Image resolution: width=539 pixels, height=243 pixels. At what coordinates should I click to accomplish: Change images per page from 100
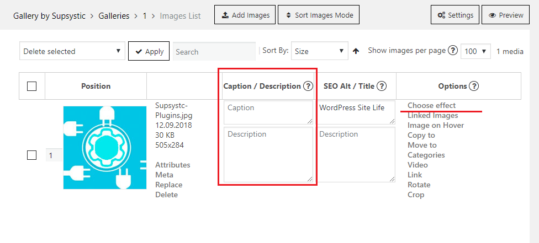pos(475,51)
